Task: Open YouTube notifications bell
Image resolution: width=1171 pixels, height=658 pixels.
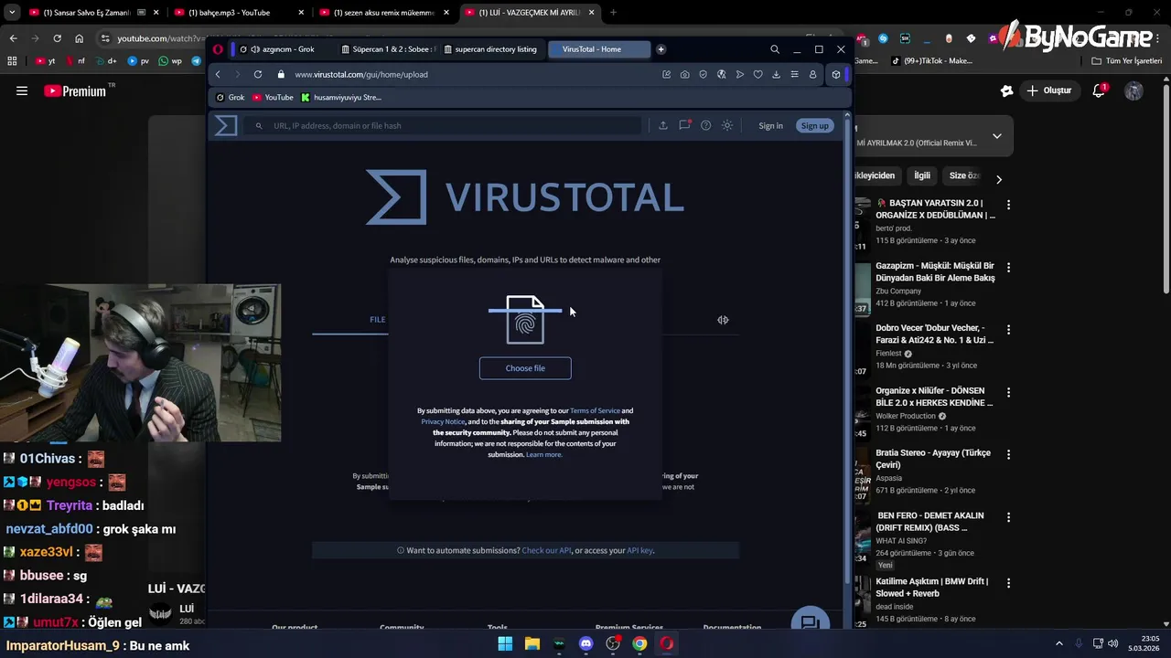Action: [x=1099, y=90]
